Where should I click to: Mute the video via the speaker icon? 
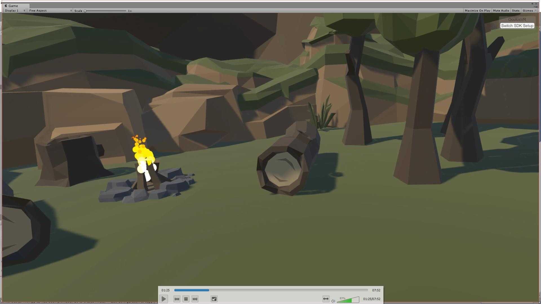333,301
